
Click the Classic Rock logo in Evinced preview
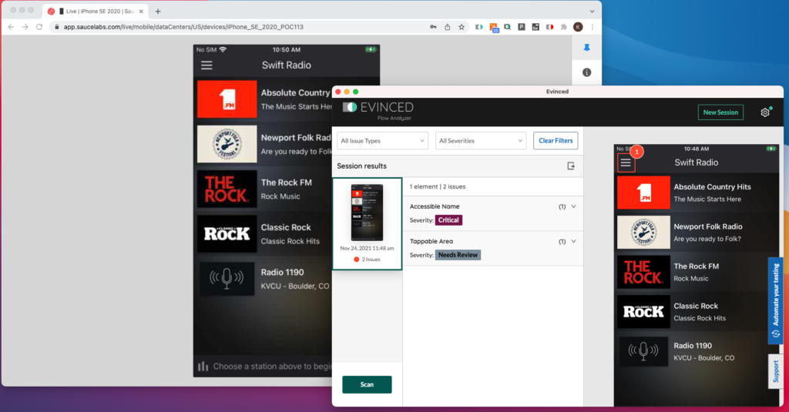(643, 312)
